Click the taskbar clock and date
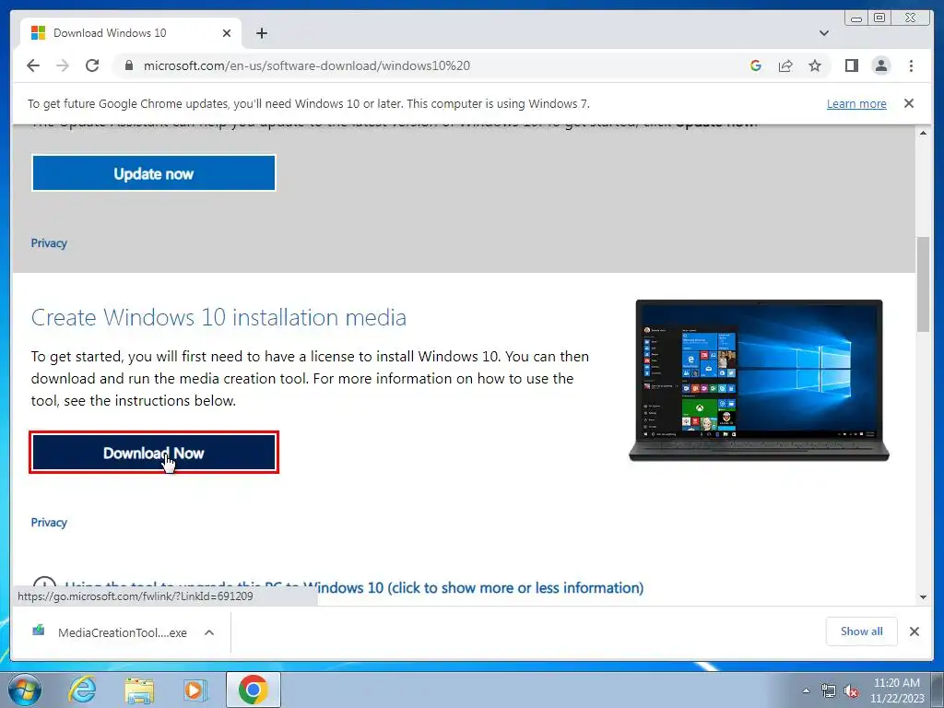 [896, 690]
